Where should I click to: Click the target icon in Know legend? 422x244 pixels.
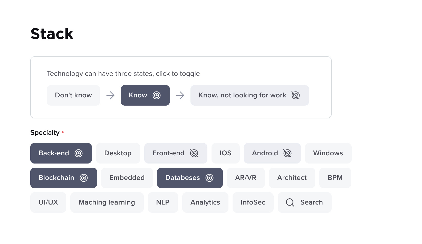click(x=157, y=95)
